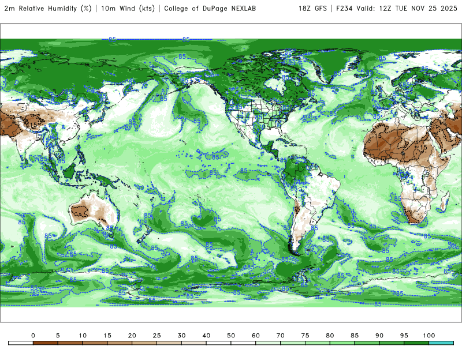Click the "2m Relative Humidity (%)" title text
Image resolution: width=462 pixels, height=346 pixels.
[x=48, y=8]
